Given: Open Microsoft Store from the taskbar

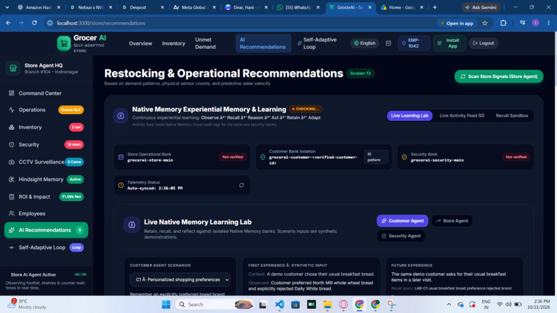Looking at the screenshot, I should pyautogui.click(x=295, y=305).
